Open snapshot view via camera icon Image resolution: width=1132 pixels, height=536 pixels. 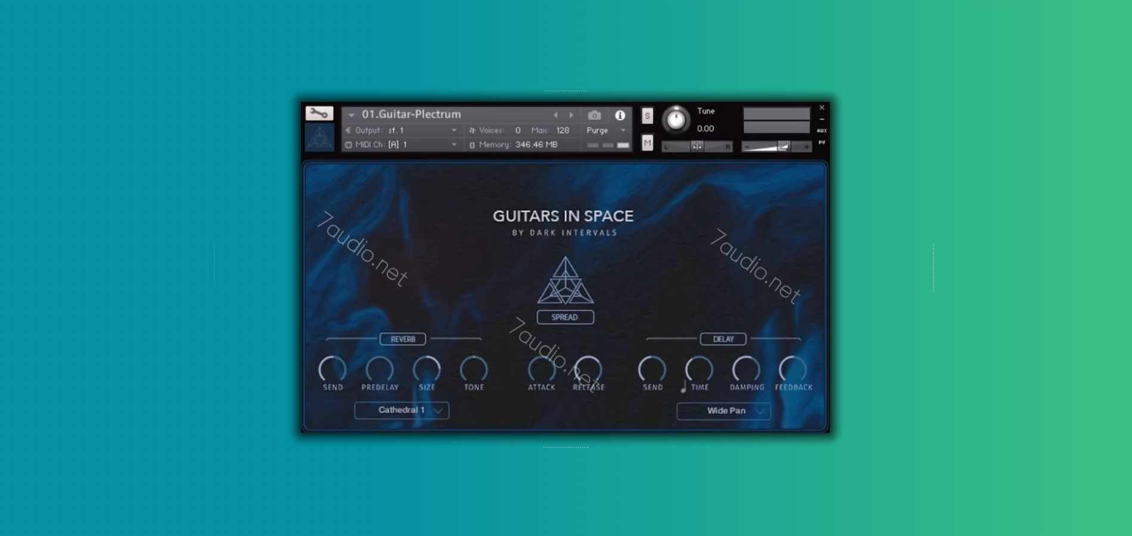coord(594,115)
